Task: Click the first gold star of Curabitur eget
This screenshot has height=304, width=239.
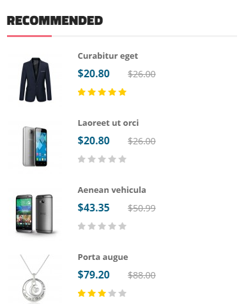Action: point(82,92)
